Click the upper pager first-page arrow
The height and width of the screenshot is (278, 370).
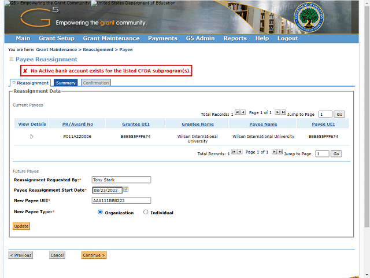(x=237, y=112)
